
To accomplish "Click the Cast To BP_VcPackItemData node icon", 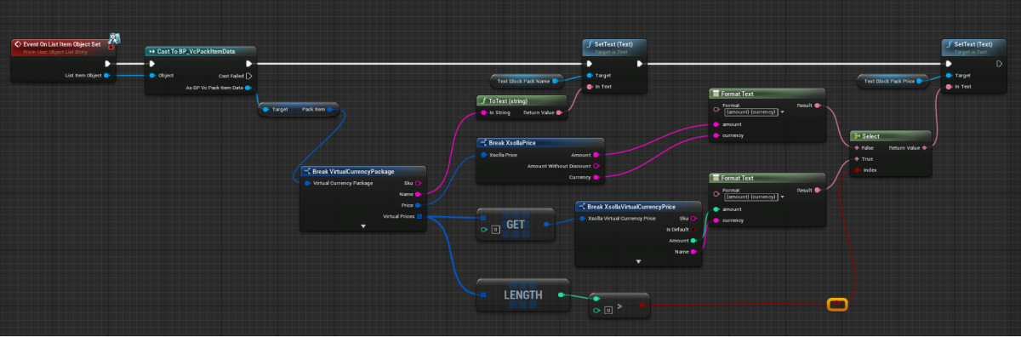I will [151, 50].
